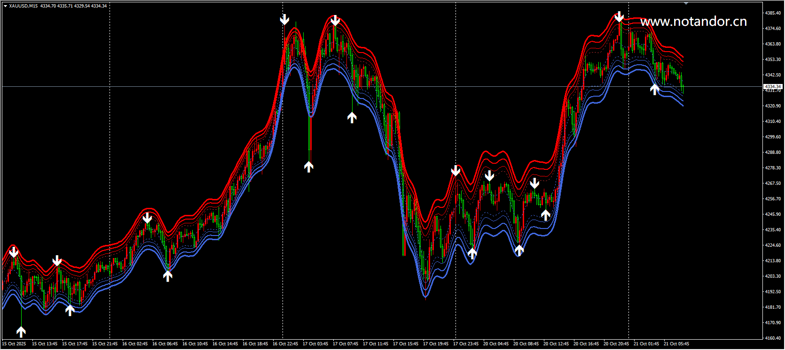Image resolution: width=785 pixels, height=350 pixels.
Task: Click price level 4278.30 on the scale
Action: [x=773, y=168]
